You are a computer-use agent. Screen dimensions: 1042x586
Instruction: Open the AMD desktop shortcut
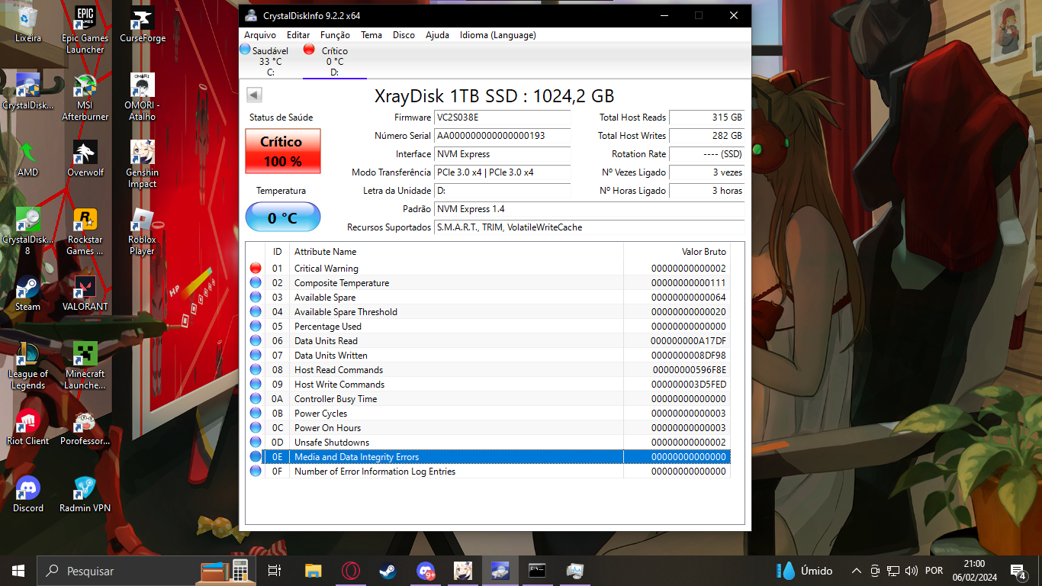(28, 159)
